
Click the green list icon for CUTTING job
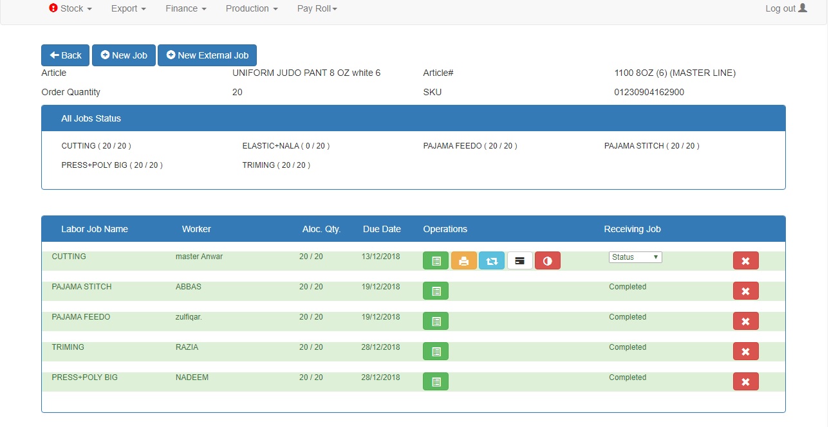tap(436, 260)
